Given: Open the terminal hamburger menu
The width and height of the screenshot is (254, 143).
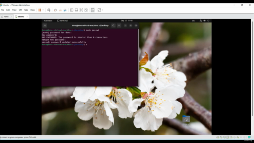Looking at the screenshot, I should (119, 25).
